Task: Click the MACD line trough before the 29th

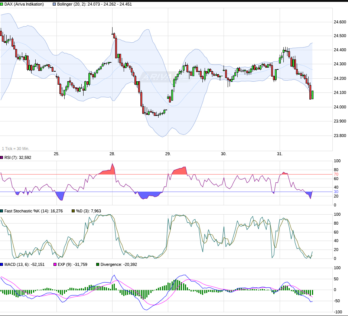Action: click(x=146, y=309)
